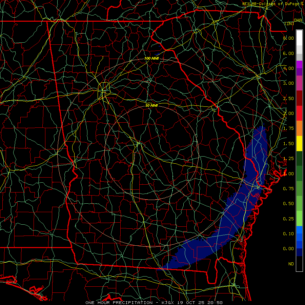Click the 50 NMI range ring label
305x305 pixels.
click(x=151, y=105)
